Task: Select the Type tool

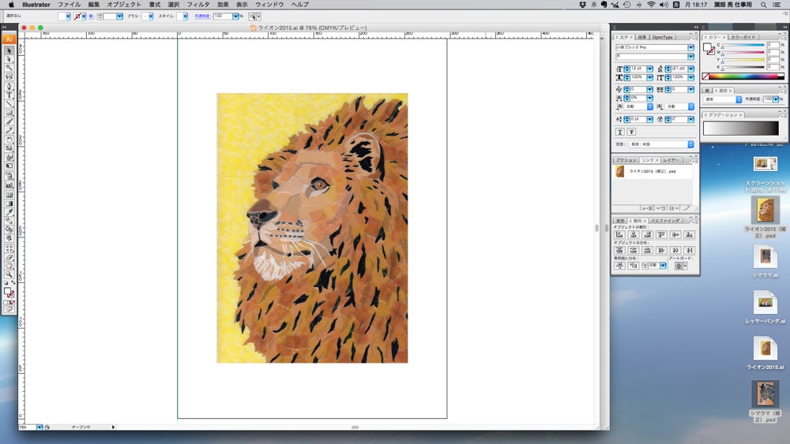Action: [x=9, y=95]
